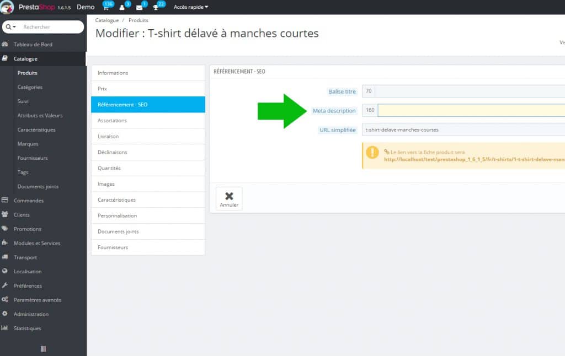Open the search type dropdown magnifier
565x356 pixels.
pyautogui.click(x=10, y=27)
